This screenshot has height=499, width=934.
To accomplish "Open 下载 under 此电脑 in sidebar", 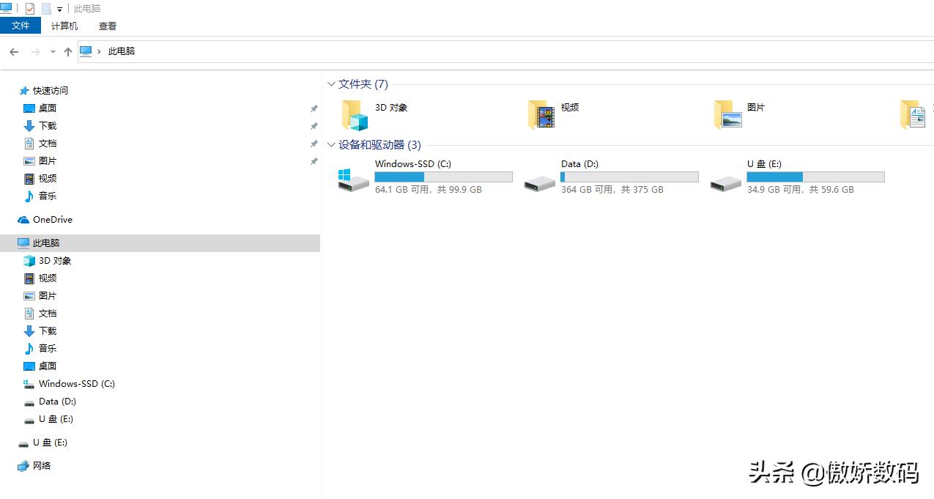I will pyautogui.click(x=48, y=331).
